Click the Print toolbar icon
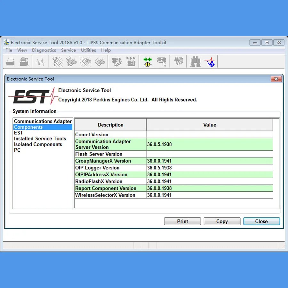Screen dimensions: 288x288 coord(11,62)
